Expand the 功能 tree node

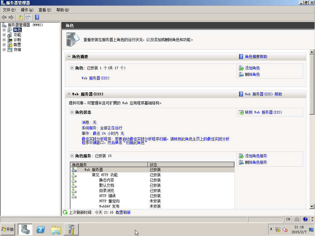pos(4,35)
